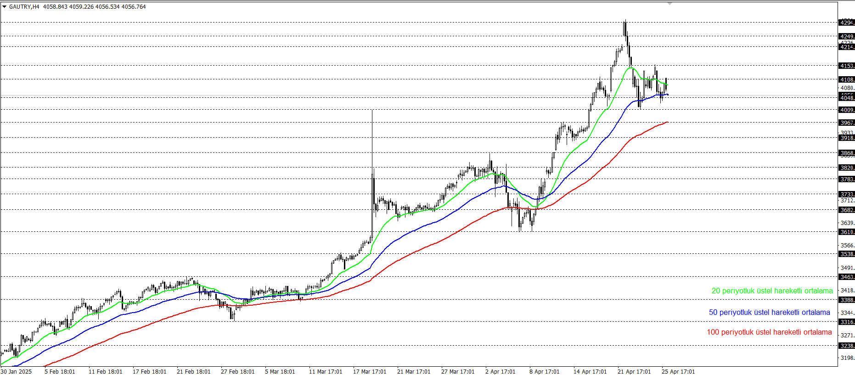Click the '17 Mar 17:01' time axis label
855x375 pixels.
(x=370, y=372)
